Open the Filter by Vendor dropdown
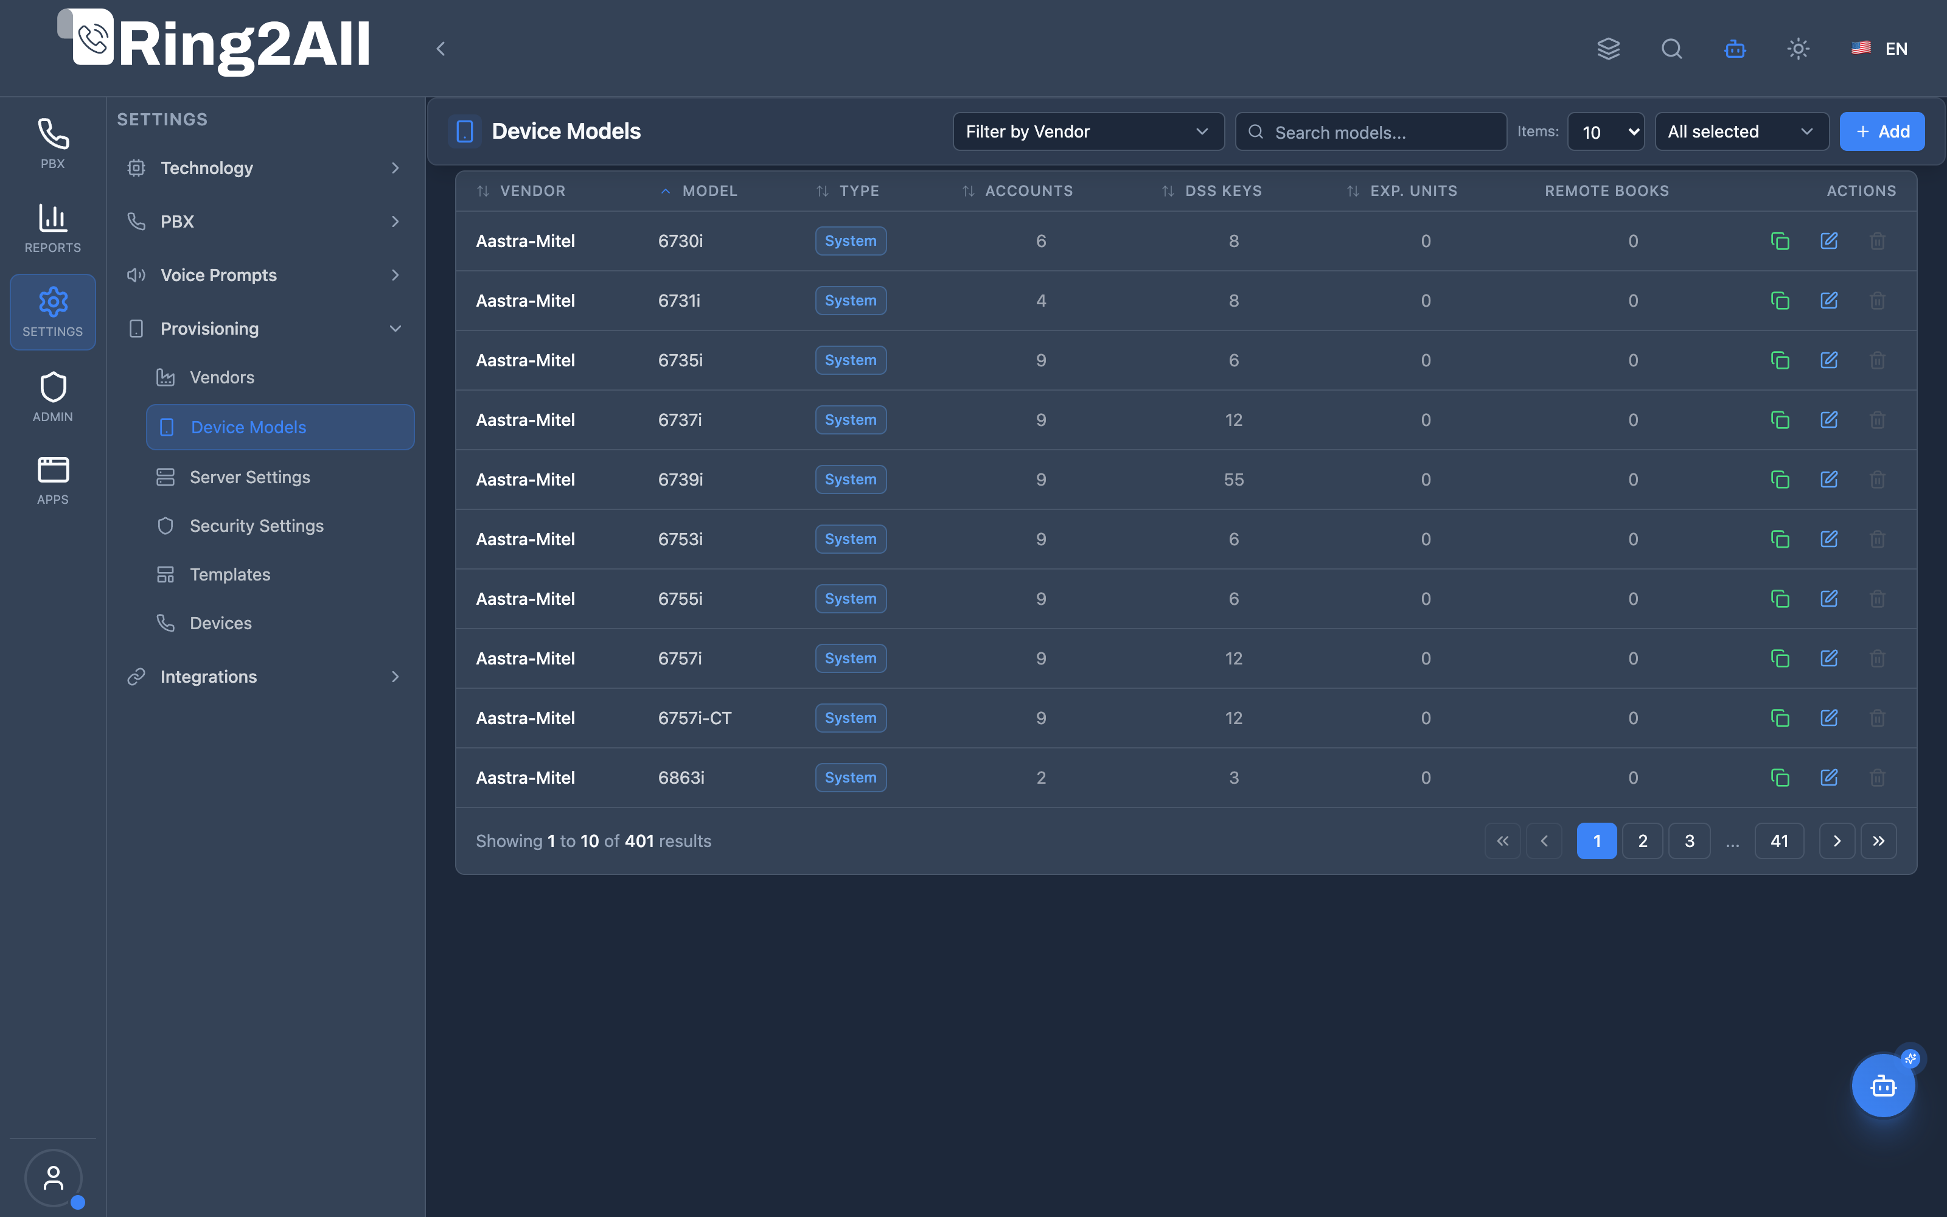Screen dimensions: 1947x1217 tap(1088, 131)
